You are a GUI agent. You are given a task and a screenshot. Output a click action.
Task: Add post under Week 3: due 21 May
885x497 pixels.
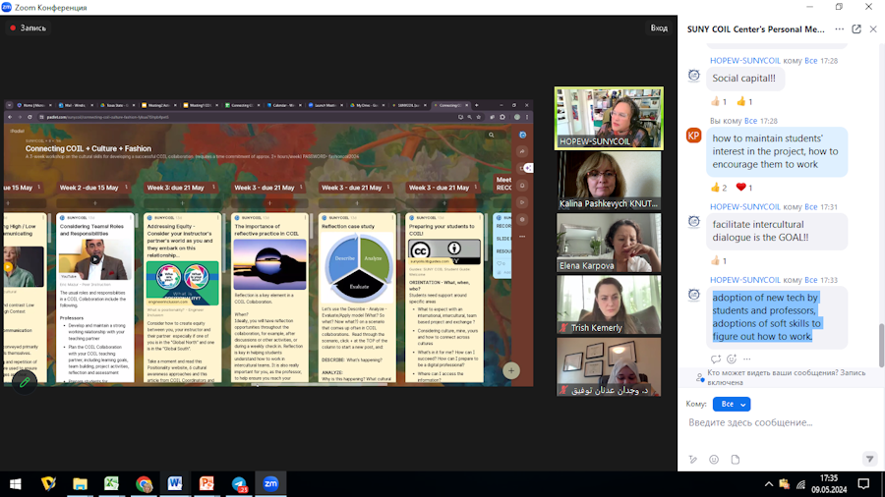click(182, 203)
